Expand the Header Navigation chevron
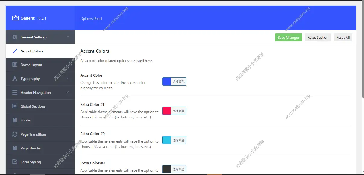 68,92
